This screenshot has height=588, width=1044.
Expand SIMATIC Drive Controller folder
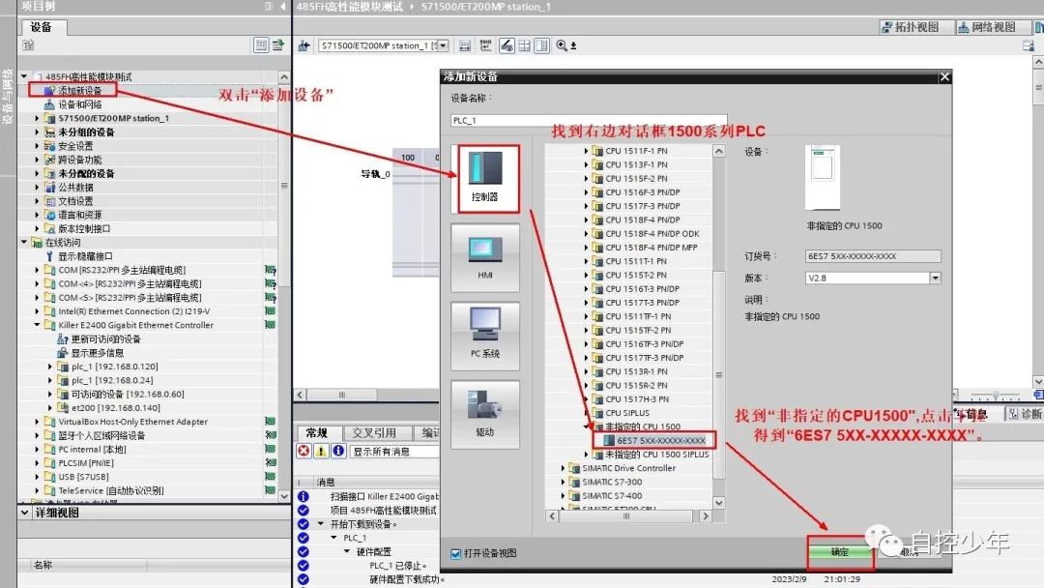point(563,468)
